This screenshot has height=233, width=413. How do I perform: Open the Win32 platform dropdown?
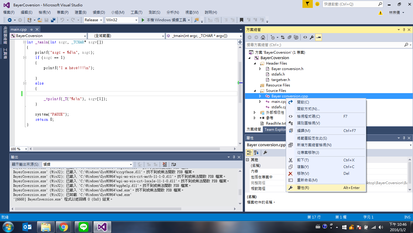(136, 20)
